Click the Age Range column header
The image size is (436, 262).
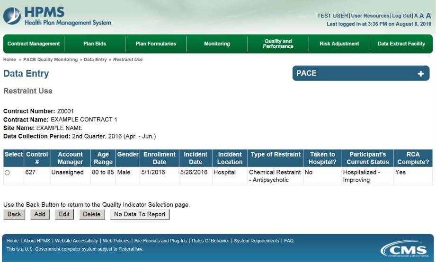pyautogui.click(x=103, y=158)
